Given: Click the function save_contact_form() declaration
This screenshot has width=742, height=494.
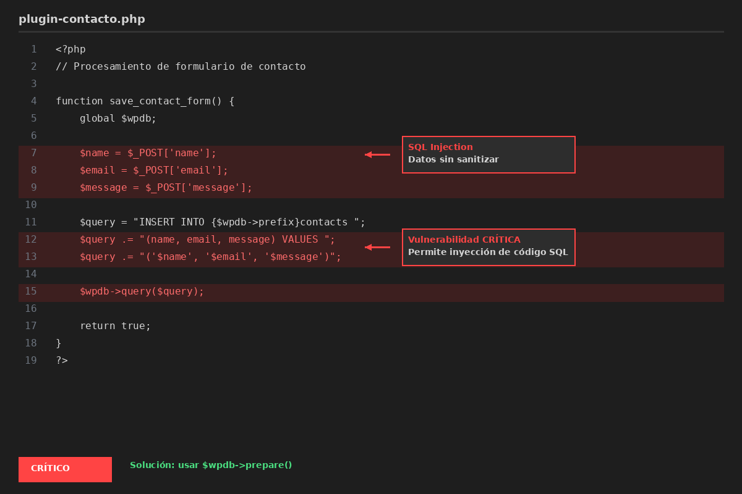Looking at the screenshot, I should click(x=145, y=101).
